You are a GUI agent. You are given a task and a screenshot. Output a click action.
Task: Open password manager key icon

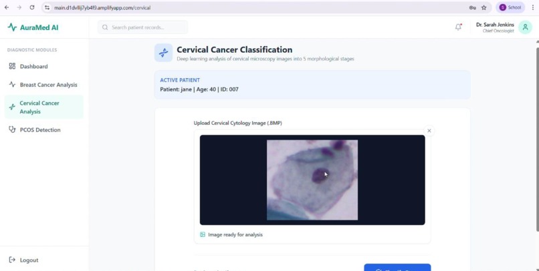473,7
